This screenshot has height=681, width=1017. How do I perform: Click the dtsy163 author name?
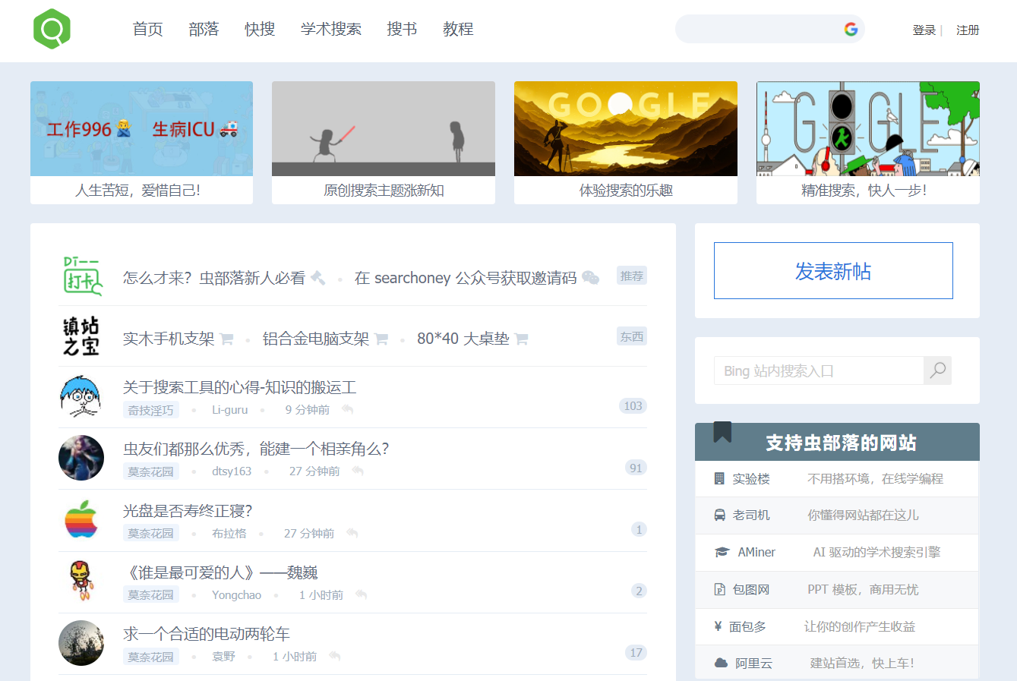(232, 471)
